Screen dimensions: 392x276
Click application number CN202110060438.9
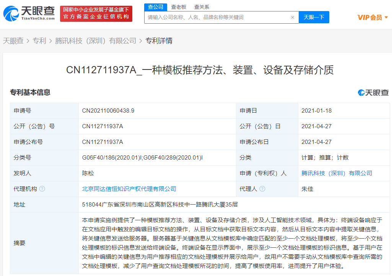[x=108, y=111]
